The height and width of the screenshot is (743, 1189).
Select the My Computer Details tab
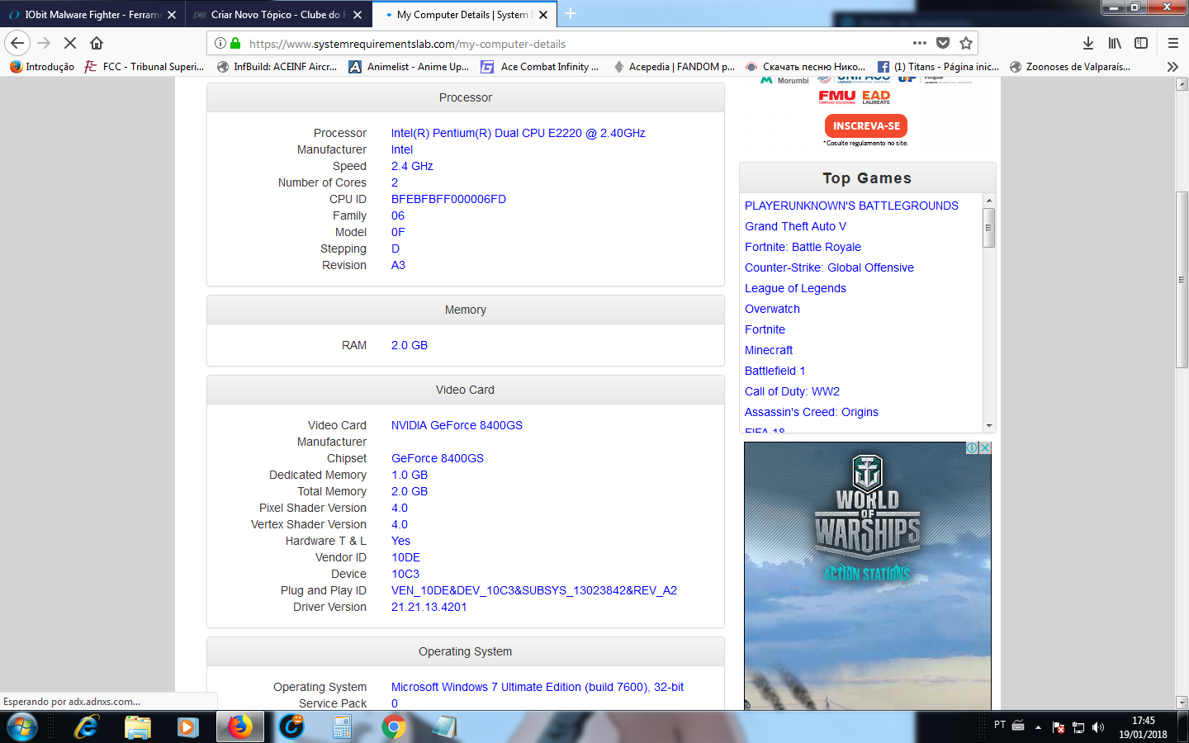(462, 15)
